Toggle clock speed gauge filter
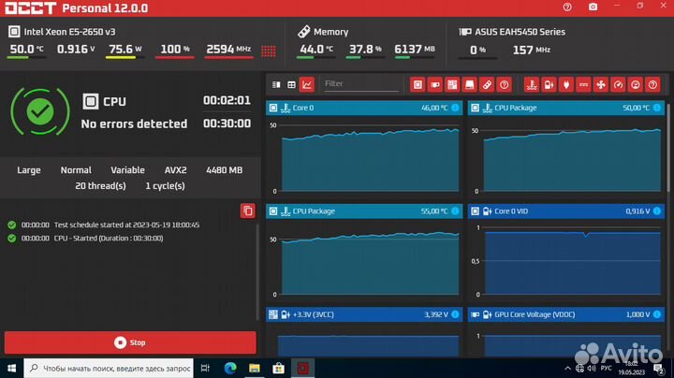The width and height of the screenshot is (674, 378). tap(618, 84)
